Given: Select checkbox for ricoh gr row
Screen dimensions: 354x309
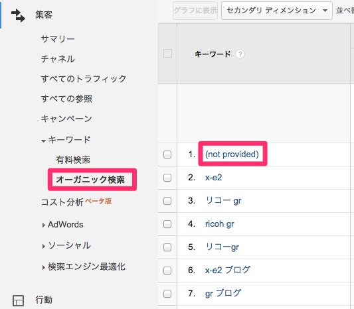Looking at the screenshot, I should 167,224.
